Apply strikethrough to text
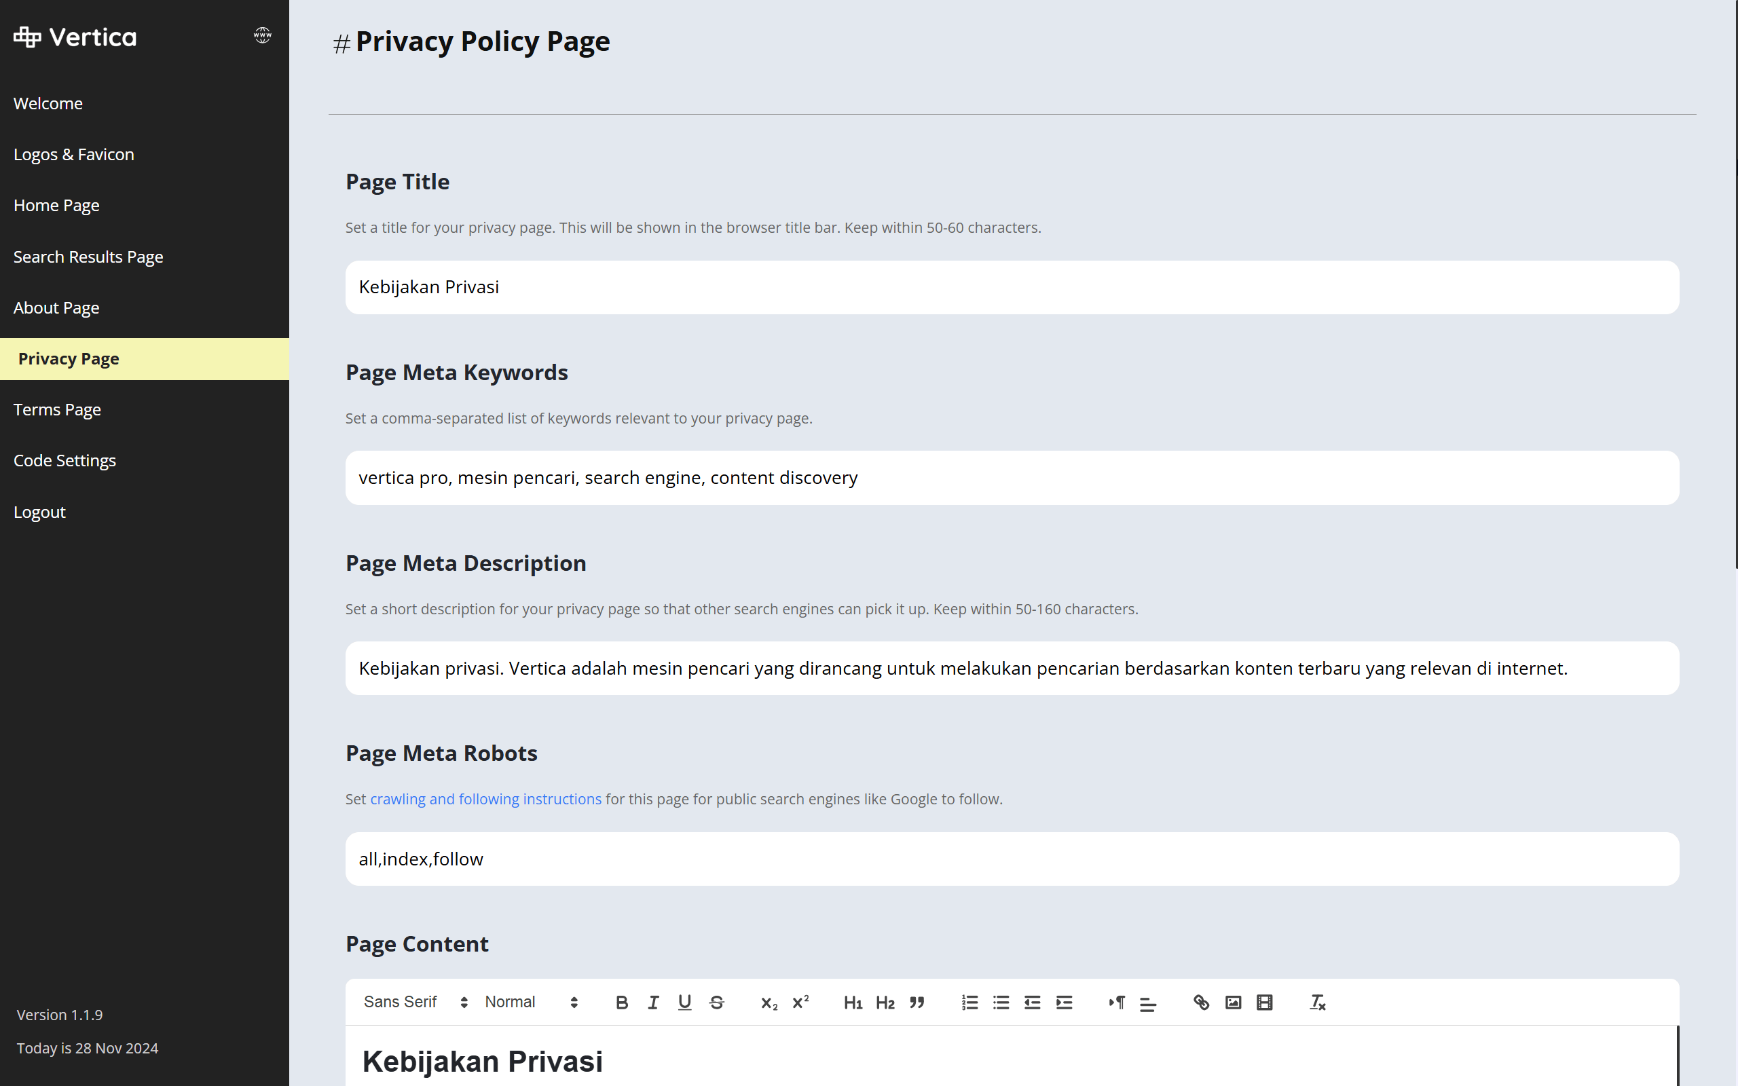This screenshot has width=1738, height=1086. tap(717, 1002)
